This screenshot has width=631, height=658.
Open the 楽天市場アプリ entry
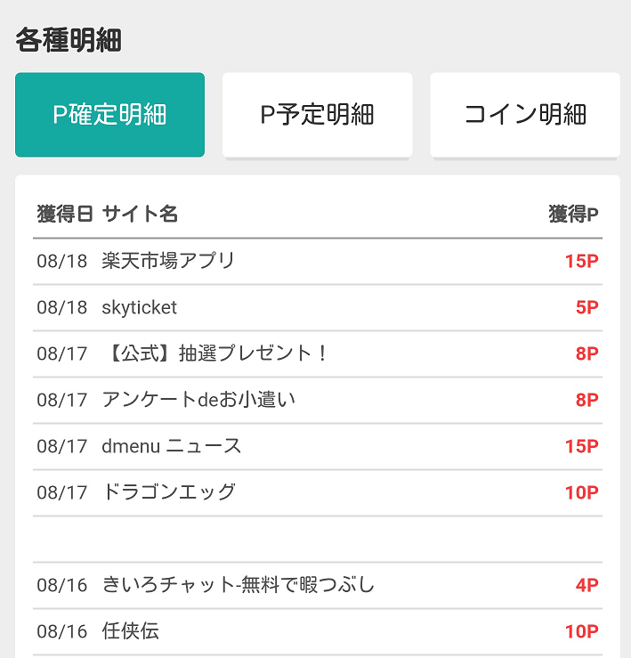(318, 262)
